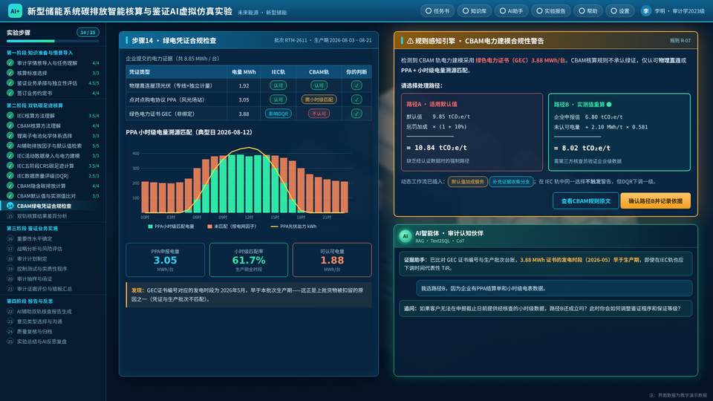
Task: Open step 审计计划制定 in the sidebar
Action: click(53, 258)
